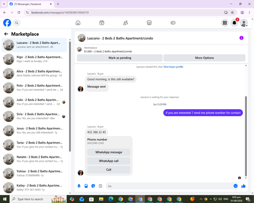
Task: Open the account profile menu
Action: tap(244, 23)
